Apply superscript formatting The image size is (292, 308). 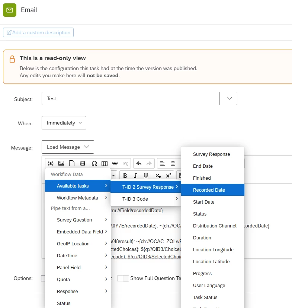point(169,175)
